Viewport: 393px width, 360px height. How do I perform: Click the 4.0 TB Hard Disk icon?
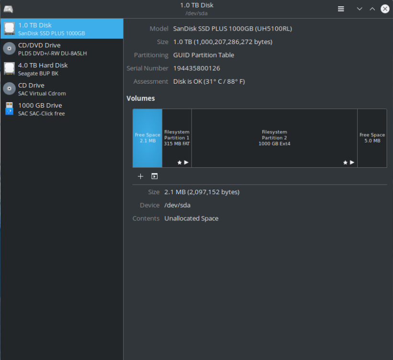(x=9, y=68)
